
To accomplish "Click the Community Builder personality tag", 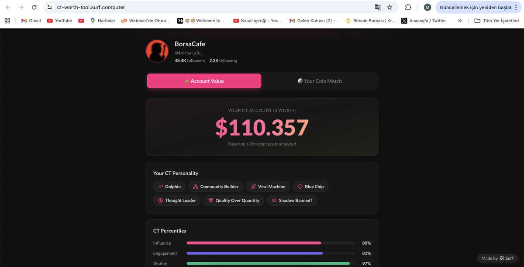I will coord(216,187).
